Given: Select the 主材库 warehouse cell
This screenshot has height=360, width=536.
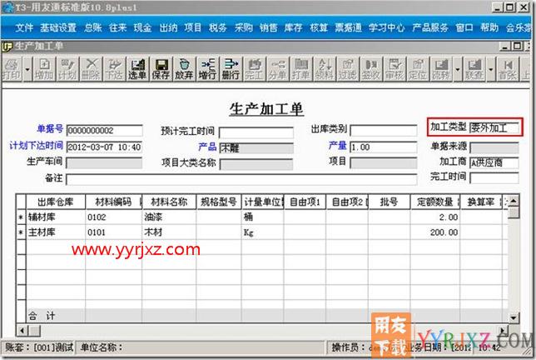Looking at the screenshot, I should click(x=56, y=232).
